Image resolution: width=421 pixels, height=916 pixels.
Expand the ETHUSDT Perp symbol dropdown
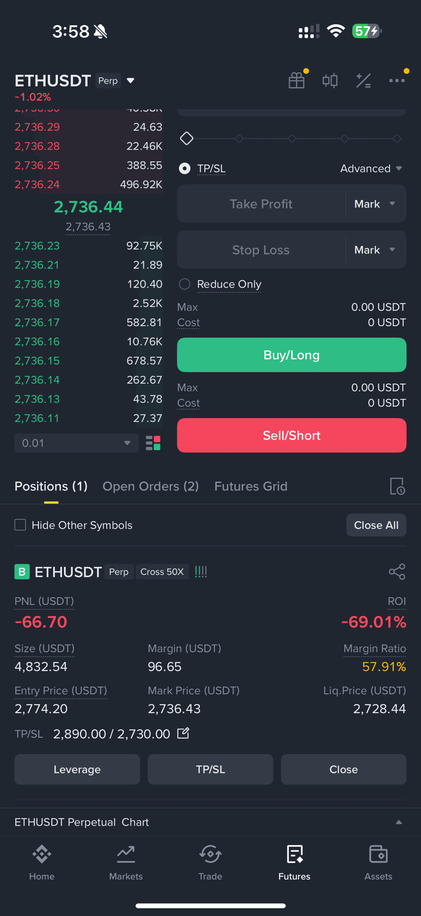click(131, 80)
